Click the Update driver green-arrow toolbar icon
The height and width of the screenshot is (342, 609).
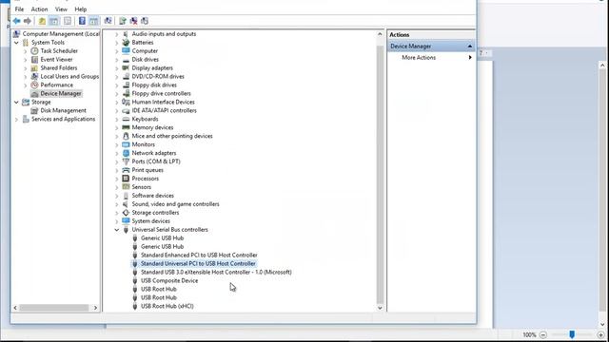pos(123,21)
